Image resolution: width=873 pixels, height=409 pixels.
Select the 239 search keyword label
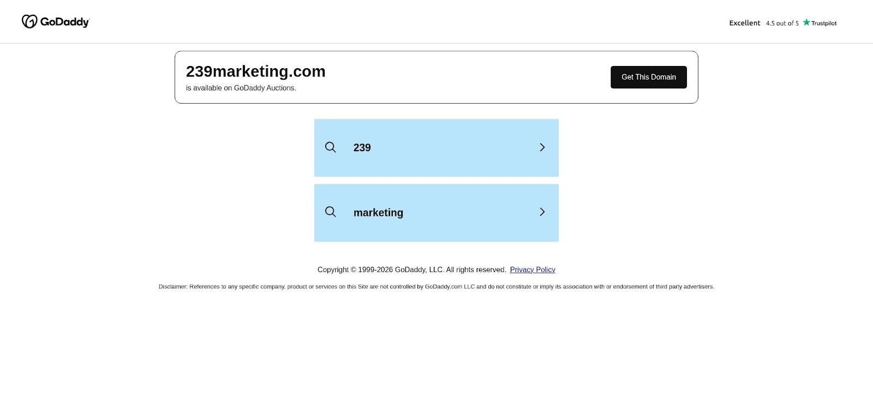point(362,148)
